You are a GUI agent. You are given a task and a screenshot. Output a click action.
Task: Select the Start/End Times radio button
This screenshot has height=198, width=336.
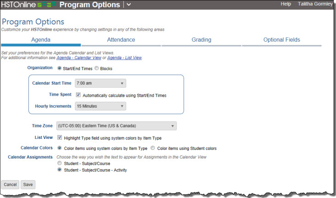[x=59, y=68]
